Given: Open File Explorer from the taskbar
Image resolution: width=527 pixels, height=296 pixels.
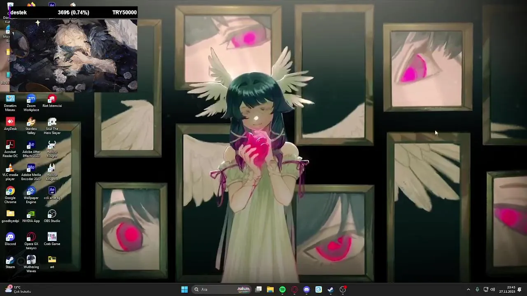Looking at the screenshot, I should tap(270, 289).
